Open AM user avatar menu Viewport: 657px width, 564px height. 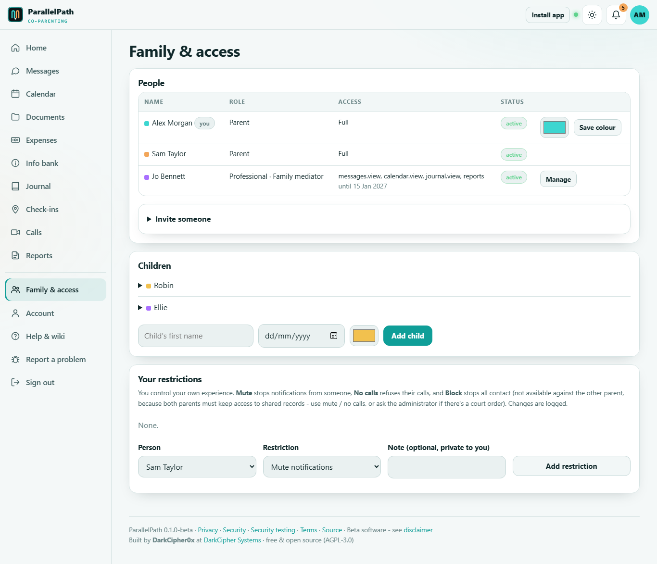point(640,15)
